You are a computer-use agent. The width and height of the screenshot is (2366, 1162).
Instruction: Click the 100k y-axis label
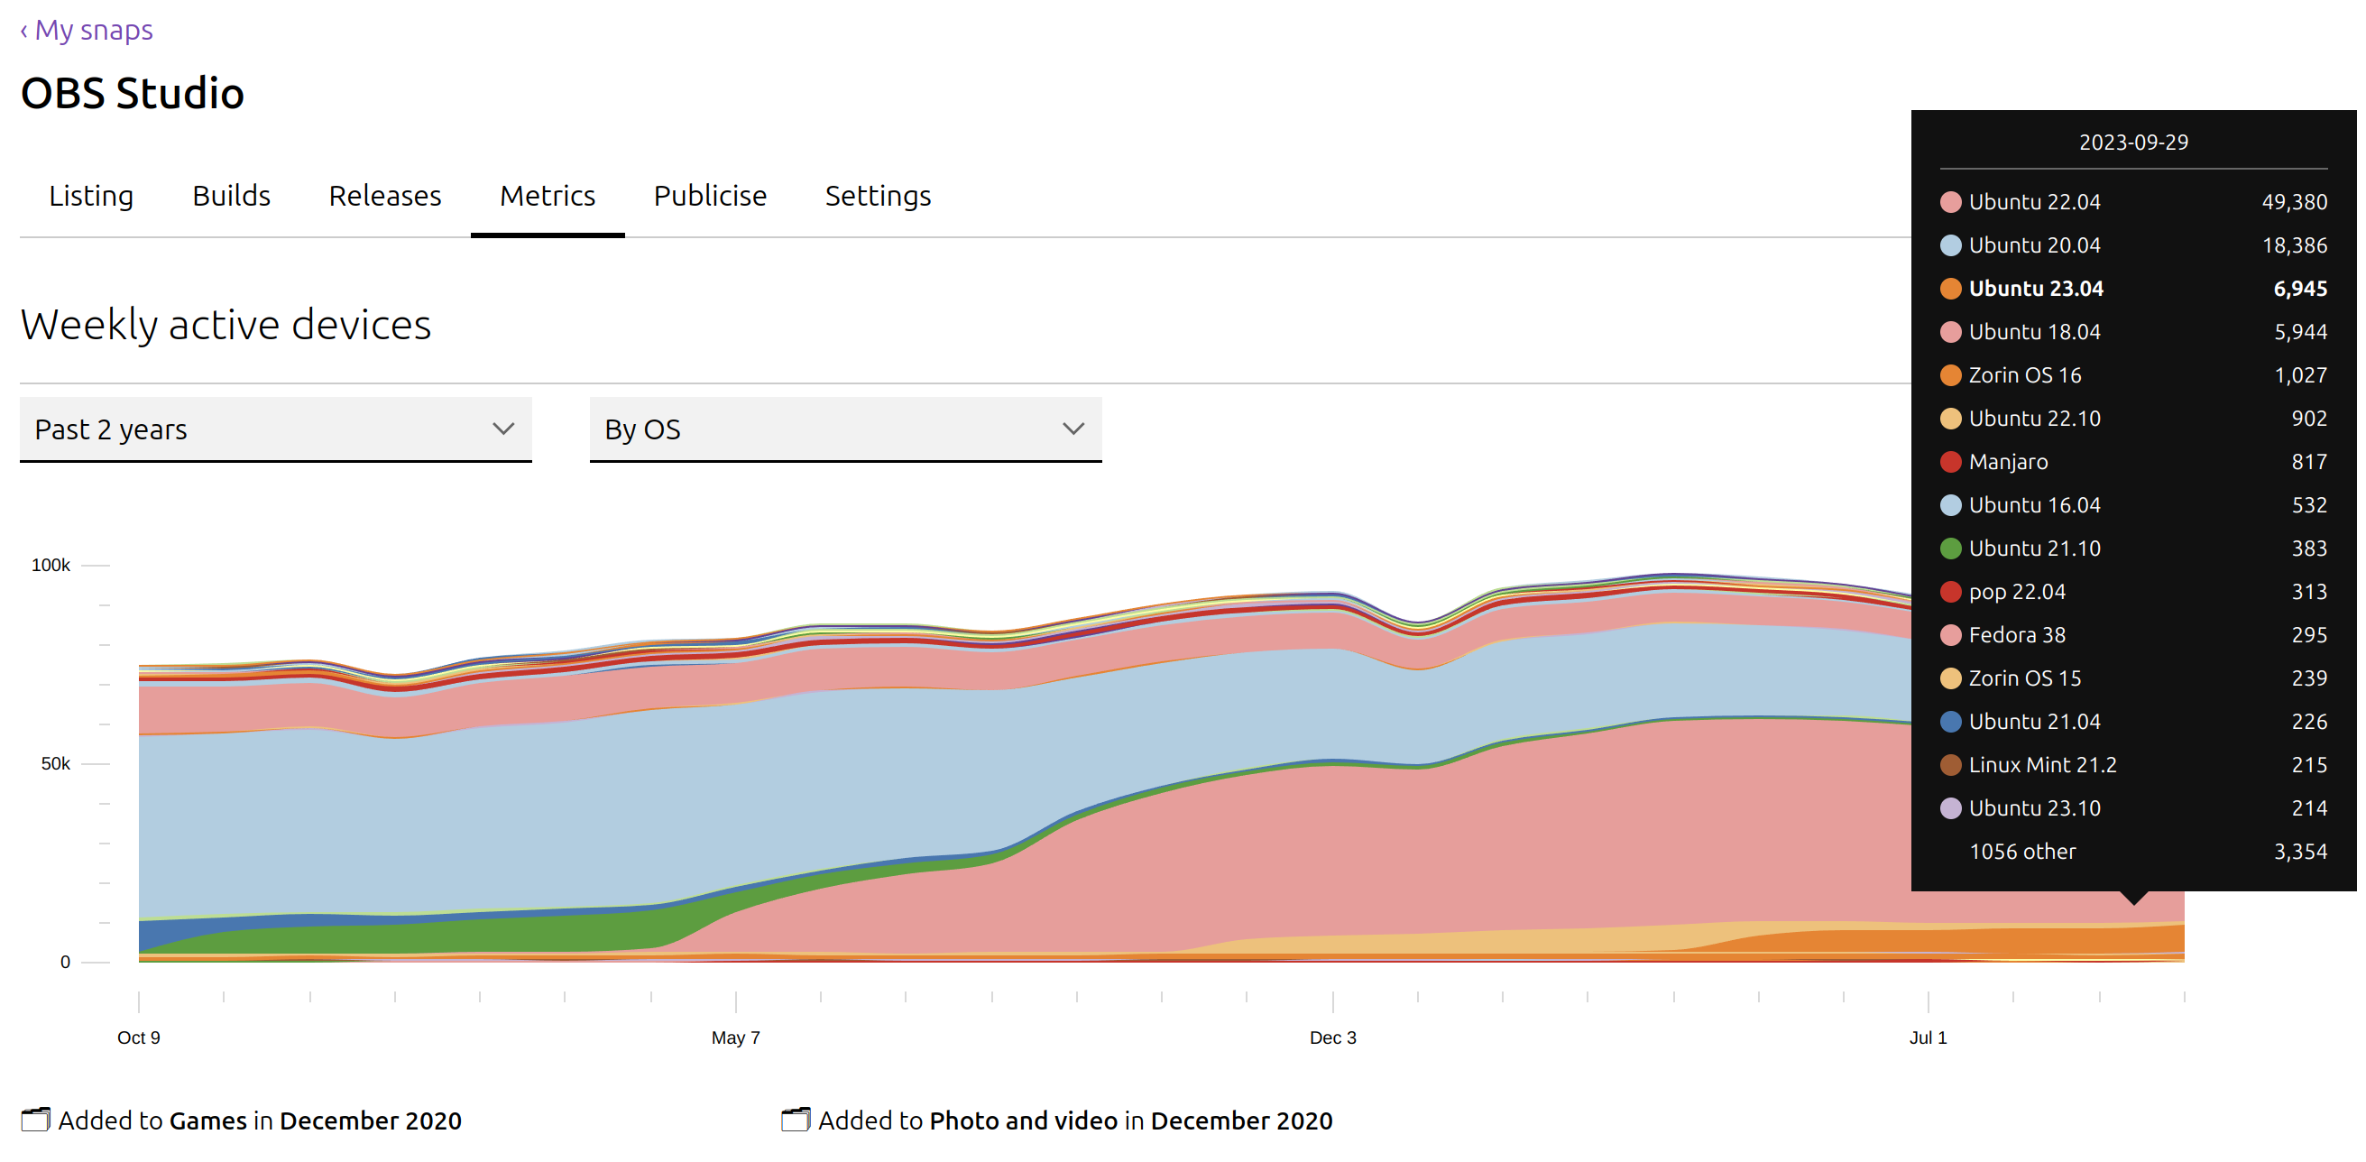pos(51,565)
